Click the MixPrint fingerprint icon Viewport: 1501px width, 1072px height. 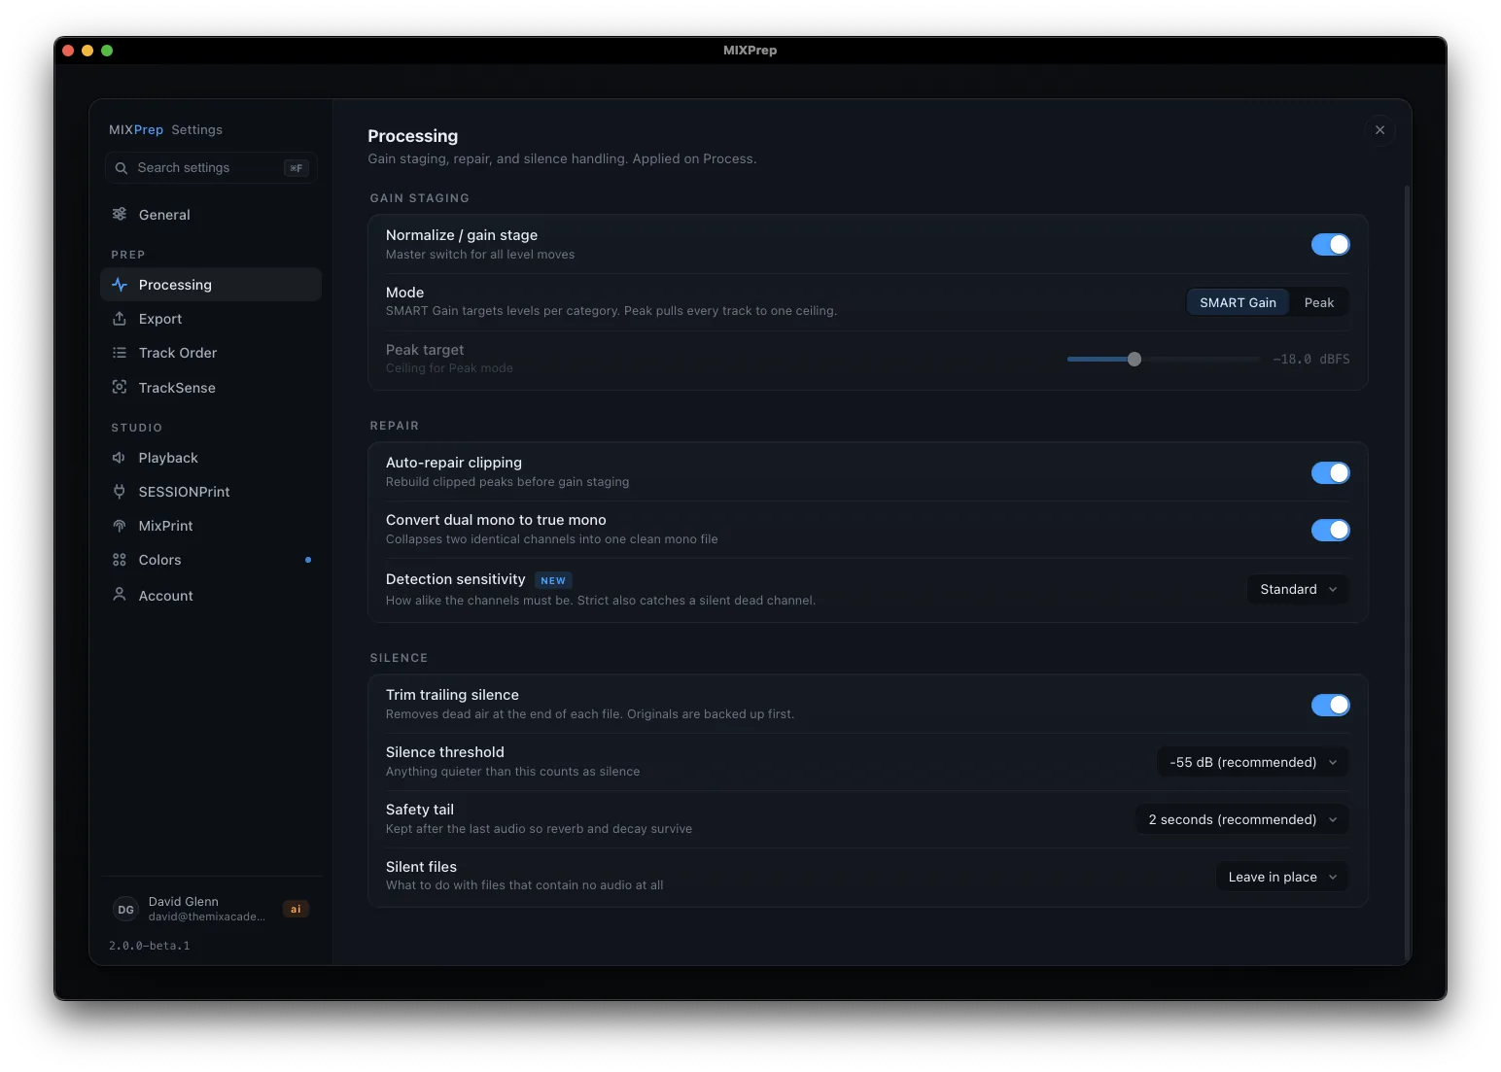tap(120, 526)
